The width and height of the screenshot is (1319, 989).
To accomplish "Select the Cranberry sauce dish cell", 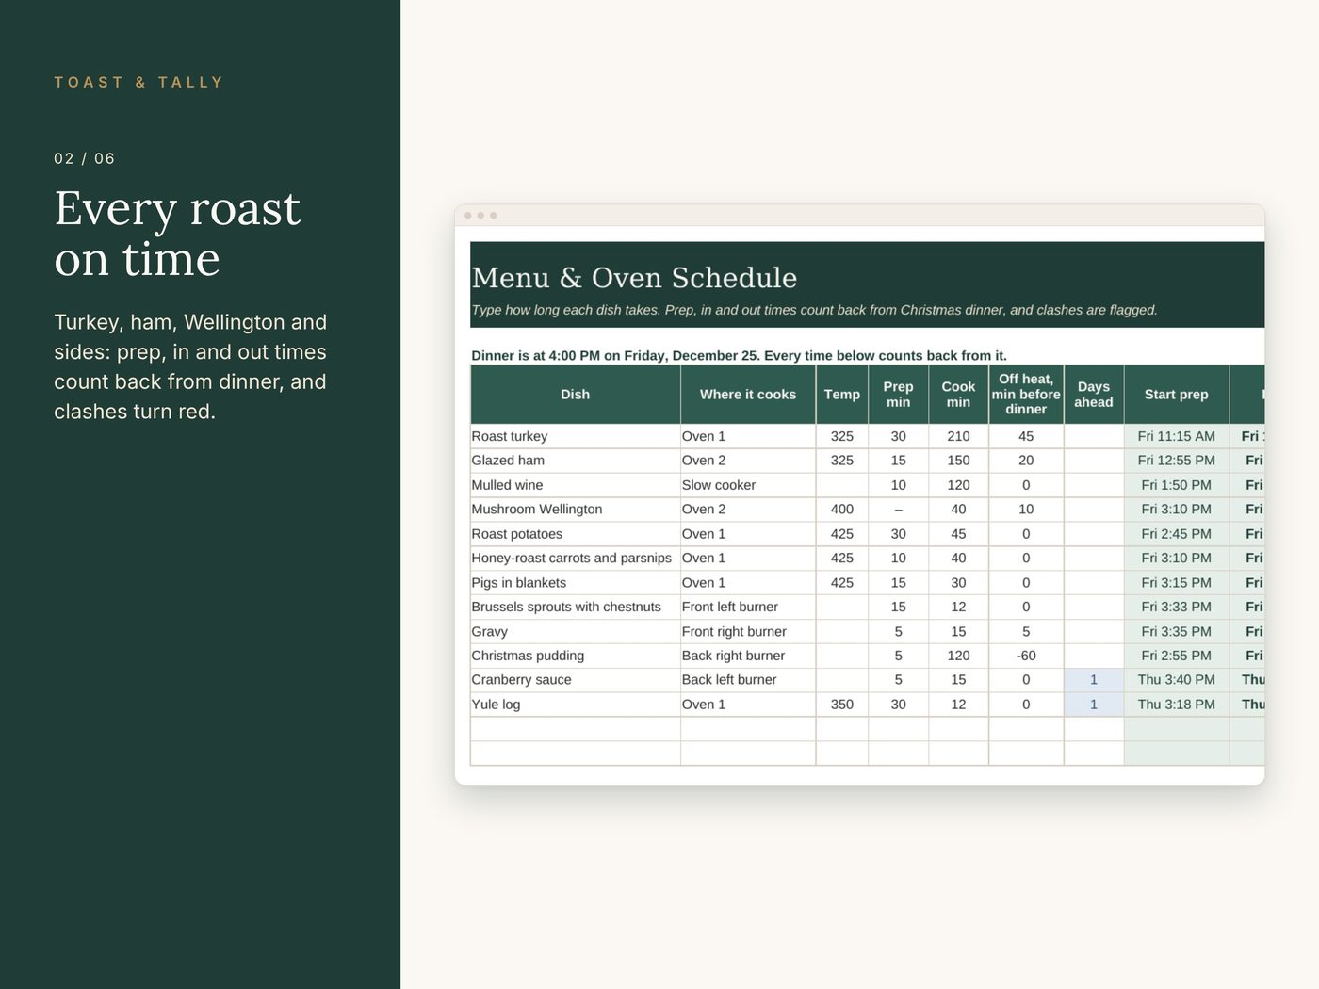I will tap(576, 680).
